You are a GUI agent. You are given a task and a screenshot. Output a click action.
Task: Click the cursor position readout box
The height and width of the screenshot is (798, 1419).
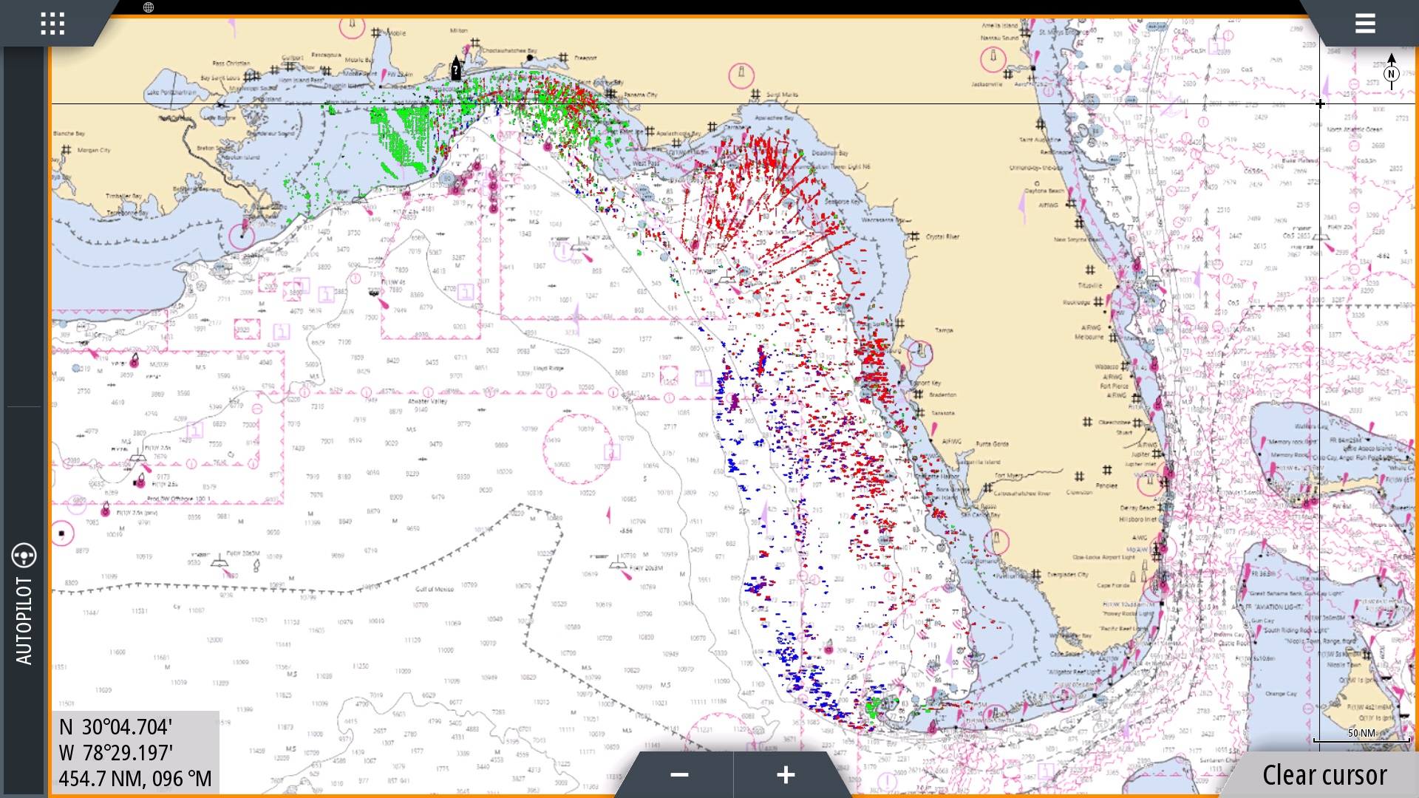(135, 752)
